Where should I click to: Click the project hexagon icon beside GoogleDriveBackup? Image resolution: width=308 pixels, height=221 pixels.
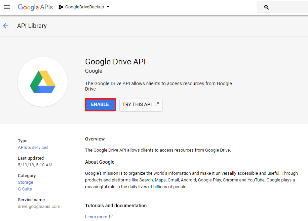click(x=61, y=7)
